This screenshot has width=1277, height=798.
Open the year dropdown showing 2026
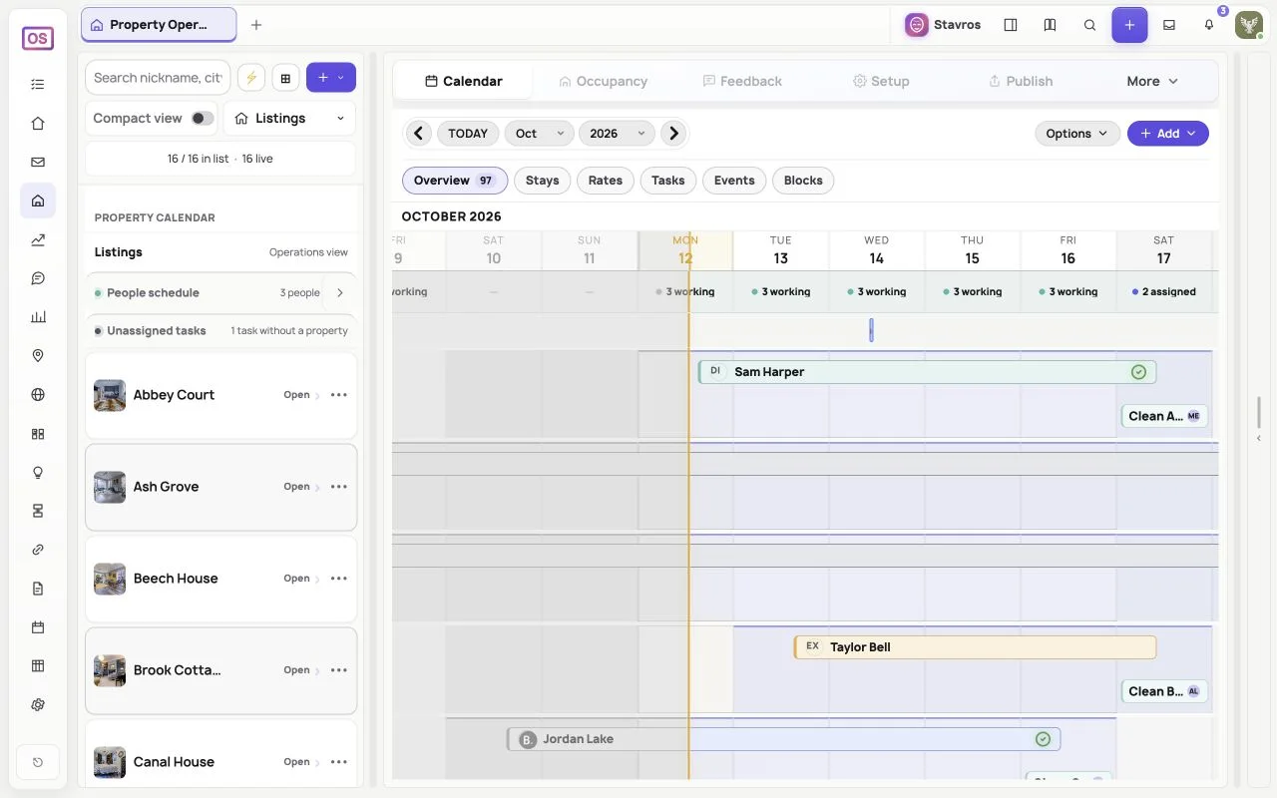[x=617, y=134]
